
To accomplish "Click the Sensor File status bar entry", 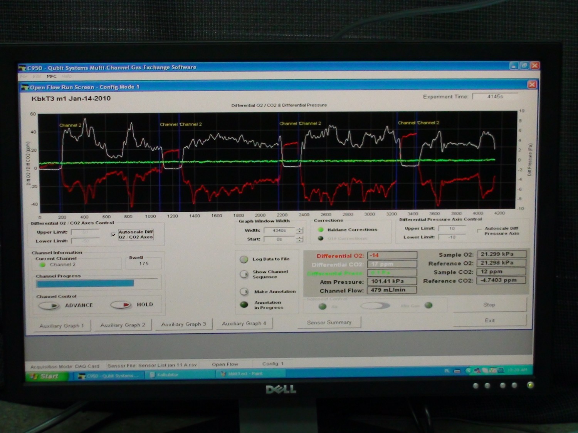I will pyautogui.click(x=152, y=365).
